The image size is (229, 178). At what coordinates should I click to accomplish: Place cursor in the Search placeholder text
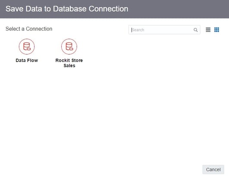[x=138, y=30]
